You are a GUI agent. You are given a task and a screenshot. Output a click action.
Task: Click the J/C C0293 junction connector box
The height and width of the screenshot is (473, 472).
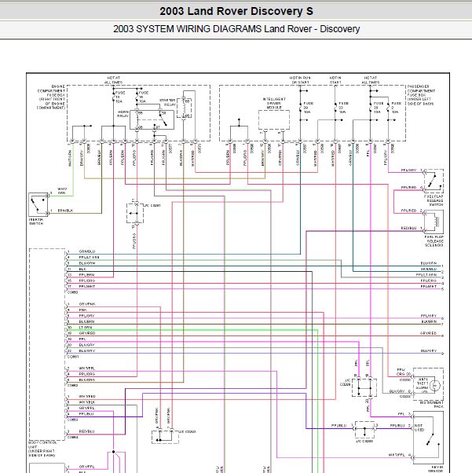[x=165, y=437]
